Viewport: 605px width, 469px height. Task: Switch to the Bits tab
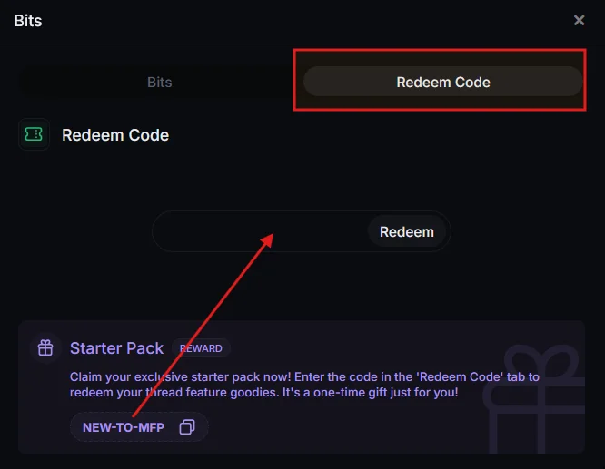160,82
